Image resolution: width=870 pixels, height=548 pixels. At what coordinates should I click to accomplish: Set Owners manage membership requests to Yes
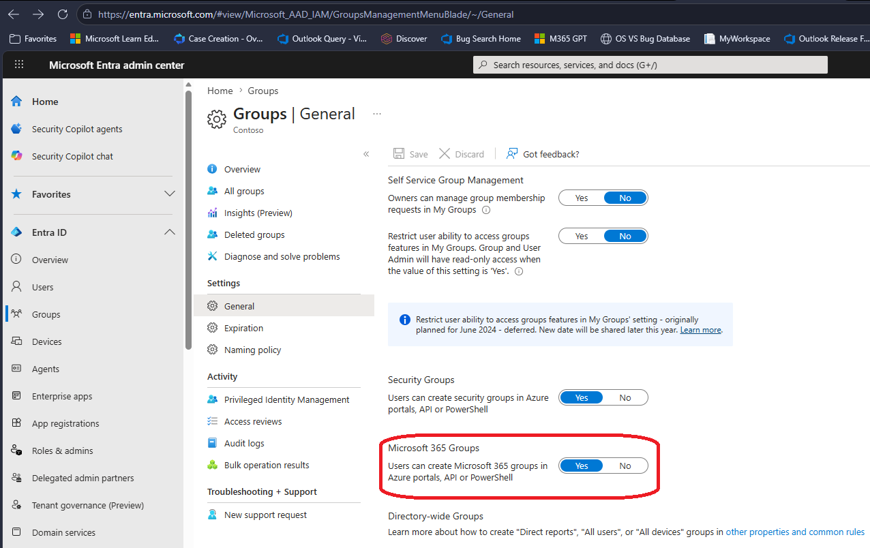(x=582, y=198)
